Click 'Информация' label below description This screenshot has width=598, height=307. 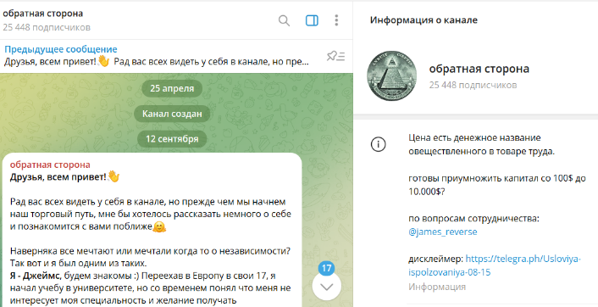pyautogui.click(x=437, y=287)
